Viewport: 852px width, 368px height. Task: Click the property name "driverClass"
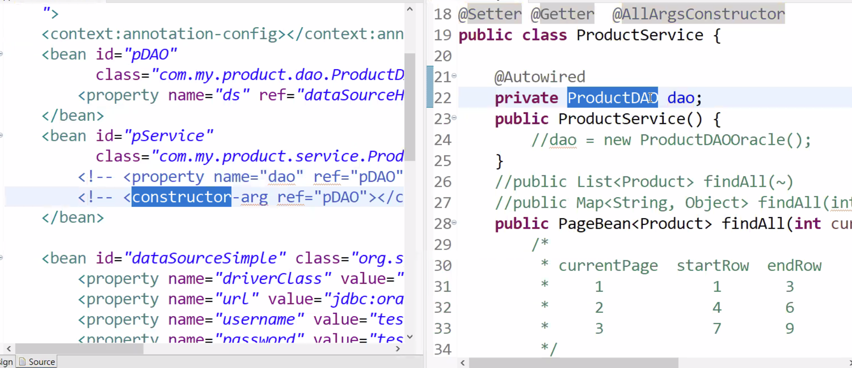[273, 279]
